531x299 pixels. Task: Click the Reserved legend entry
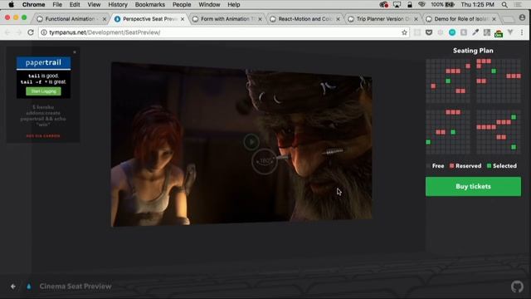point(465,166)
